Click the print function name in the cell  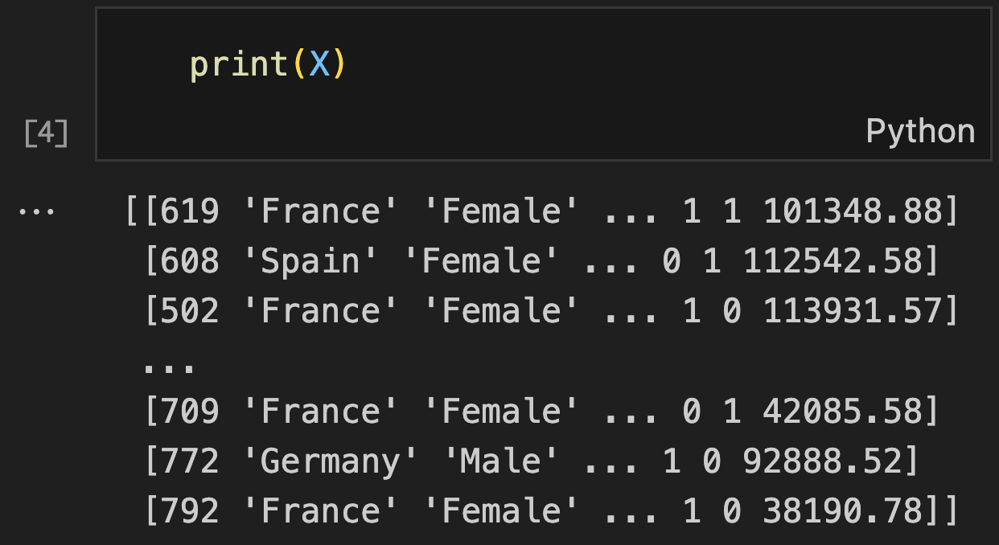pyautogui.click(x=239, y=64)
